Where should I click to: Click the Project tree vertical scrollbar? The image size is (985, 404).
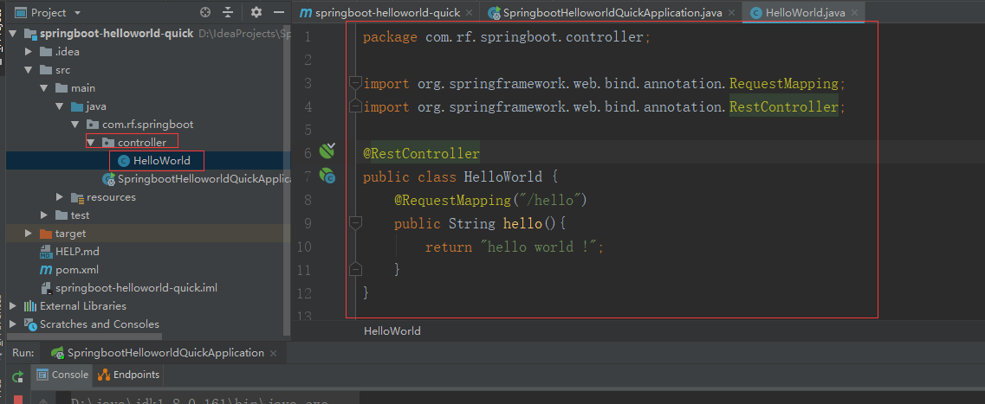click(x=287, y=179)
